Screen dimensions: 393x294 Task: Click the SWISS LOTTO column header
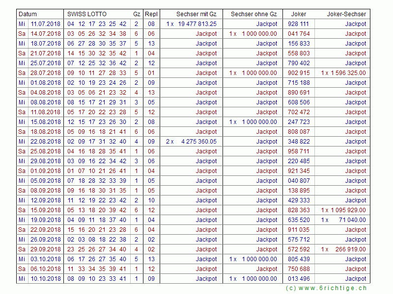(86, 14)
